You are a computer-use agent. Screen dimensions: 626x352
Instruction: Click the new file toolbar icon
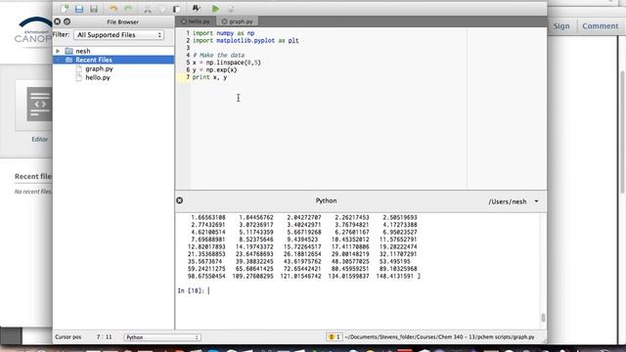[x=65, y=9]
